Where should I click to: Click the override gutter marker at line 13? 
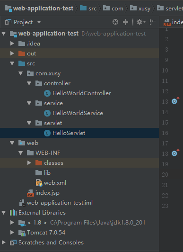[175, 101]
